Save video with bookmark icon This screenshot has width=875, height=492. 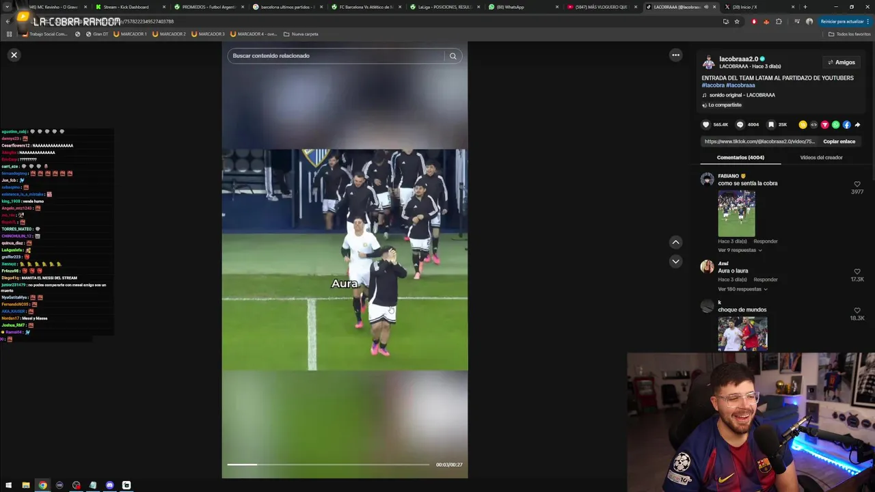pos(771,124)
